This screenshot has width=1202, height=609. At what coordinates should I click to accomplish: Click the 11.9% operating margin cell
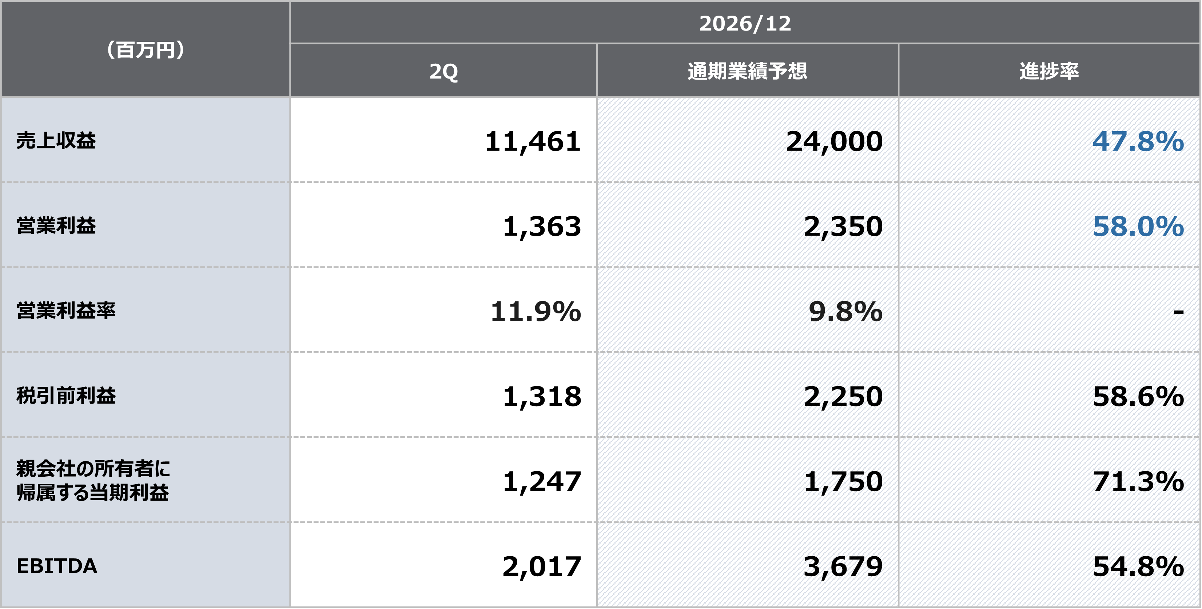pyautogui.click(x=536, y=311)
